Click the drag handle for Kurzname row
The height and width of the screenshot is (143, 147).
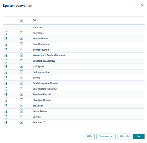click(x=6, y=33)
